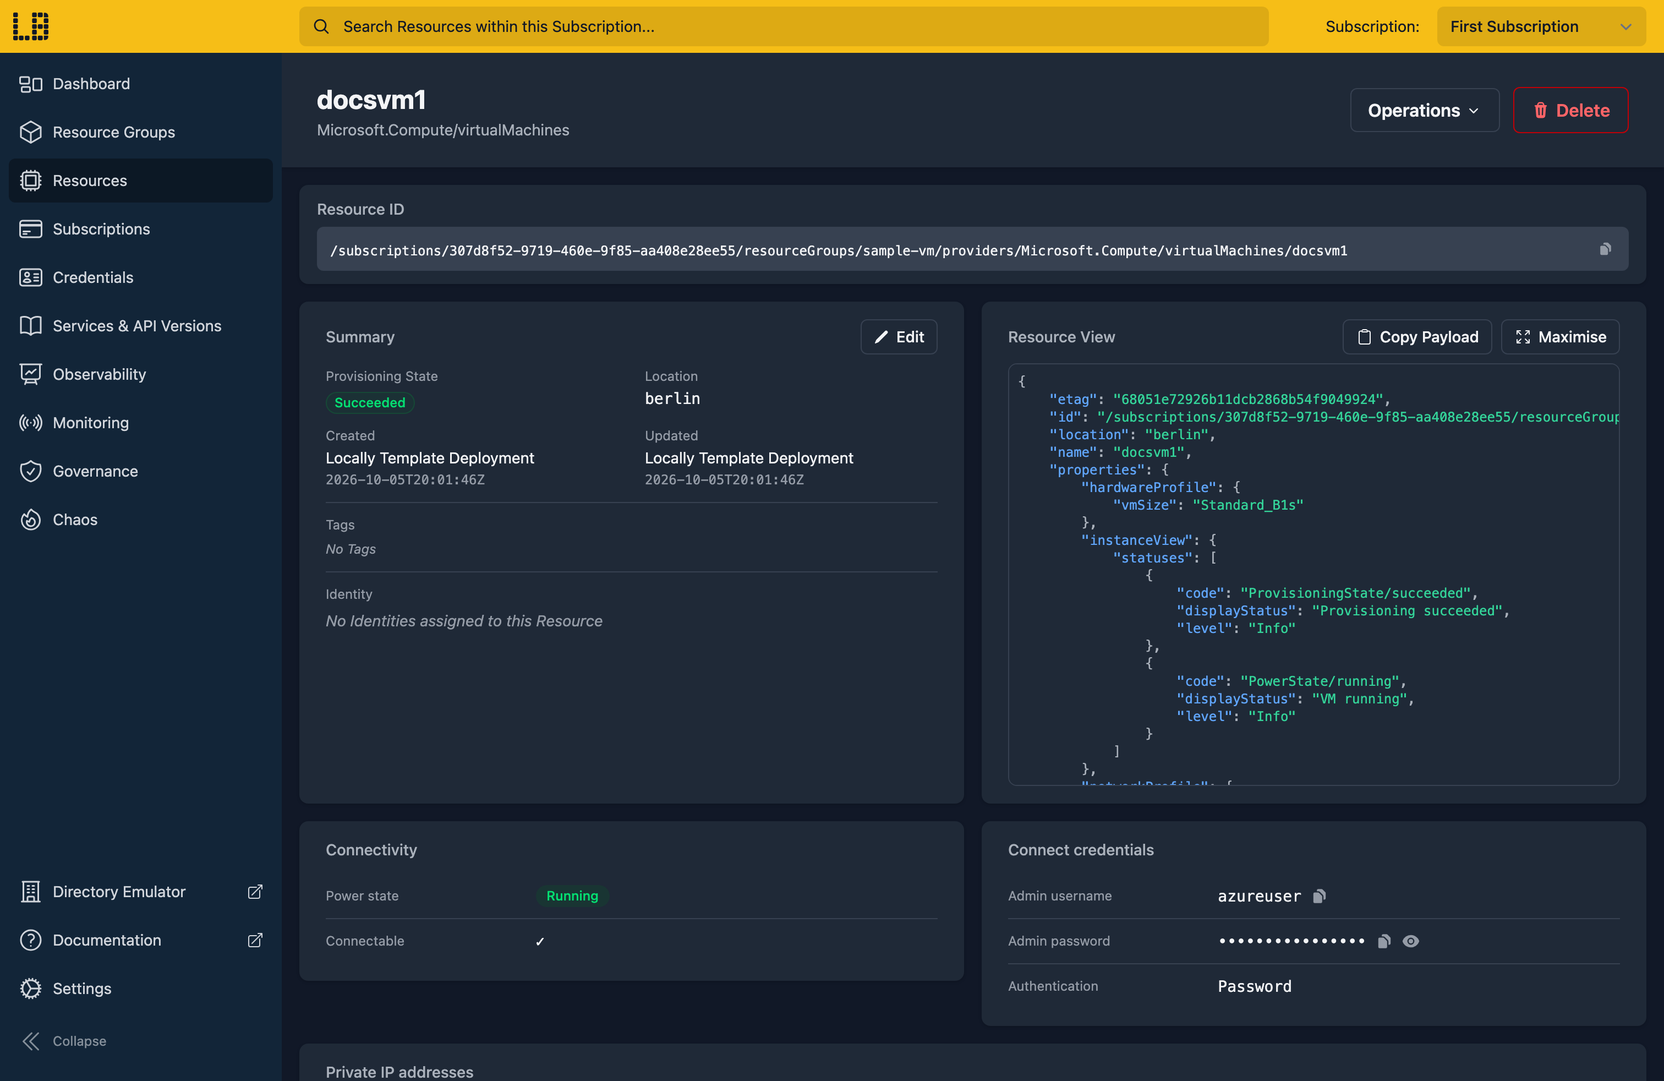Copy the Resource ID using copy icon

pos(1605,249)
